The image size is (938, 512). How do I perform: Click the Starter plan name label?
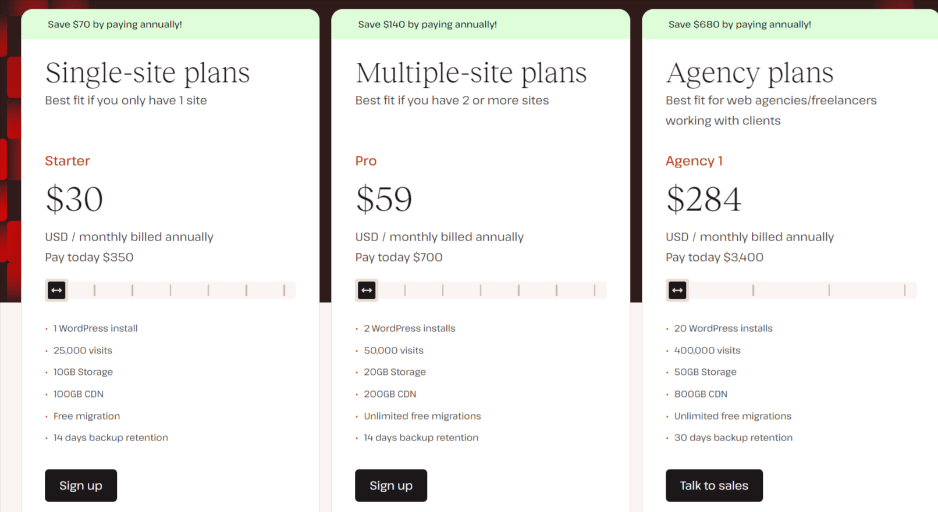pyautogui.click(x=67, y=161)
